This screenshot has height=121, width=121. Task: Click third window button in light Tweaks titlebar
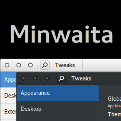click(31, 65)
